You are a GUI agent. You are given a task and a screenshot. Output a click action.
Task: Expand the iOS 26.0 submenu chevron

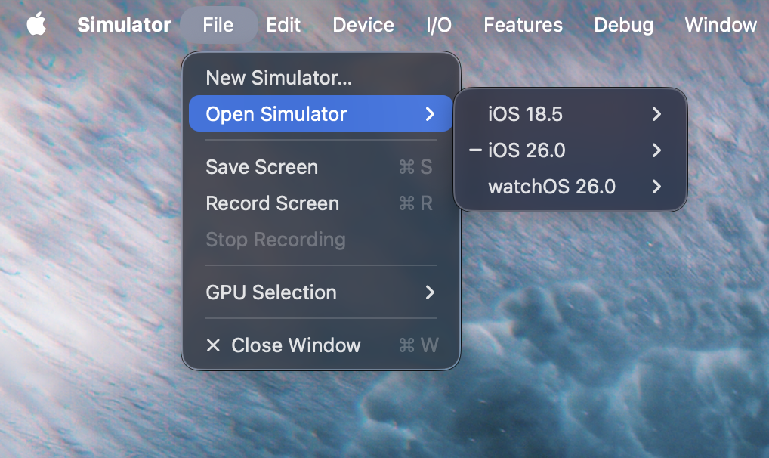(x=656, y=150)
